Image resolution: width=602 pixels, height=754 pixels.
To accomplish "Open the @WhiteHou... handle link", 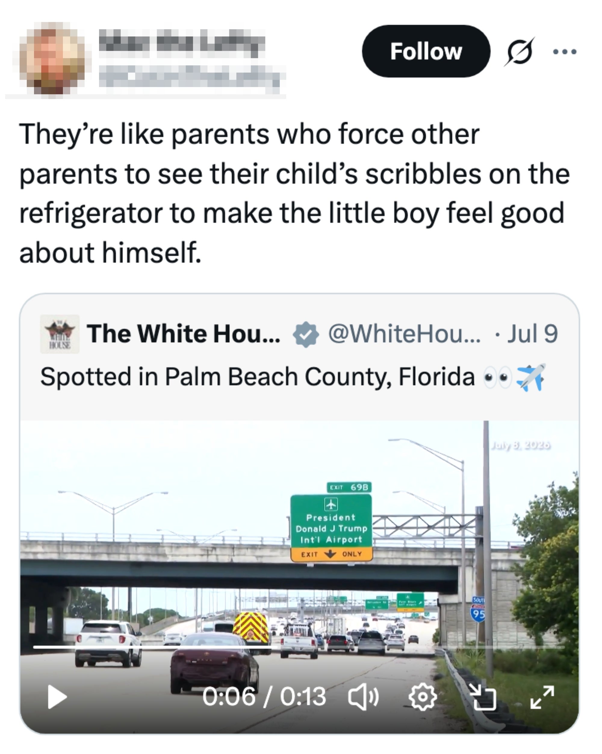I will click(x=404, y=334).
